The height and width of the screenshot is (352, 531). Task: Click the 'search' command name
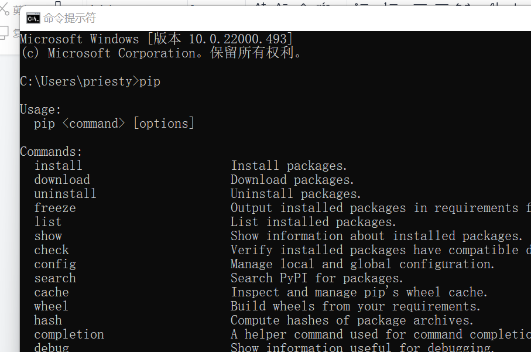(55, 278)
